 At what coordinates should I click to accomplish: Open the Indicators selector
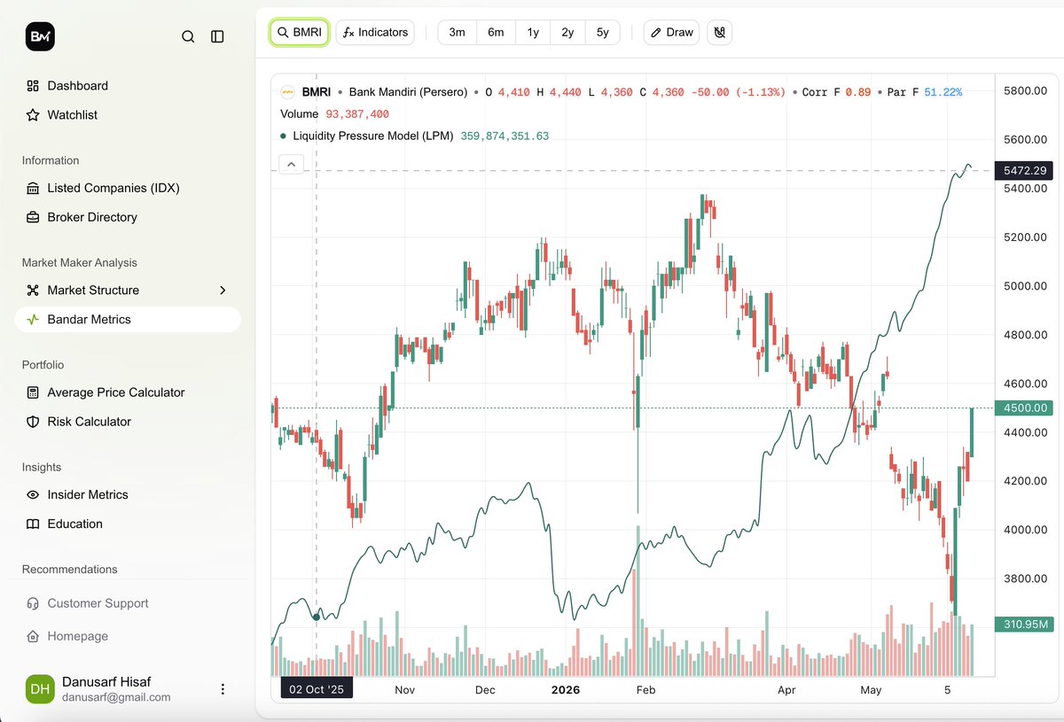coord(376,32)
